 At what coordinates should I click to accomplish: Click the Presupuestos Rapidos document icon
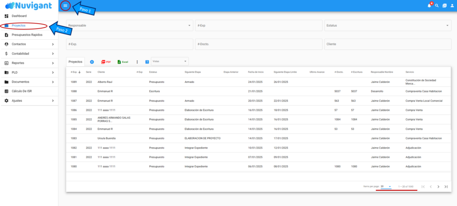6,35
